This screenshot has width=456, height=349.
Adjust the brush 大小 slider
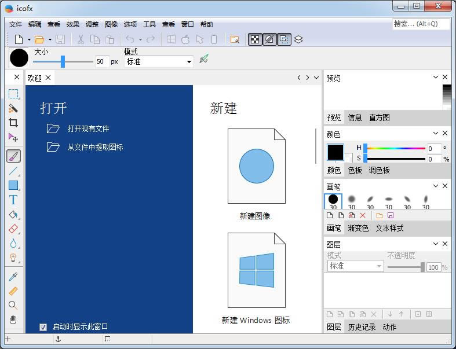point(63,61)
